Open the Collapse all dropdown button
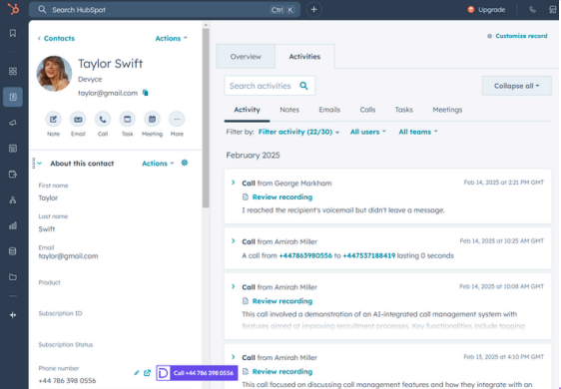The height and width of the screenshot is (389, 561). click(517, 86)
